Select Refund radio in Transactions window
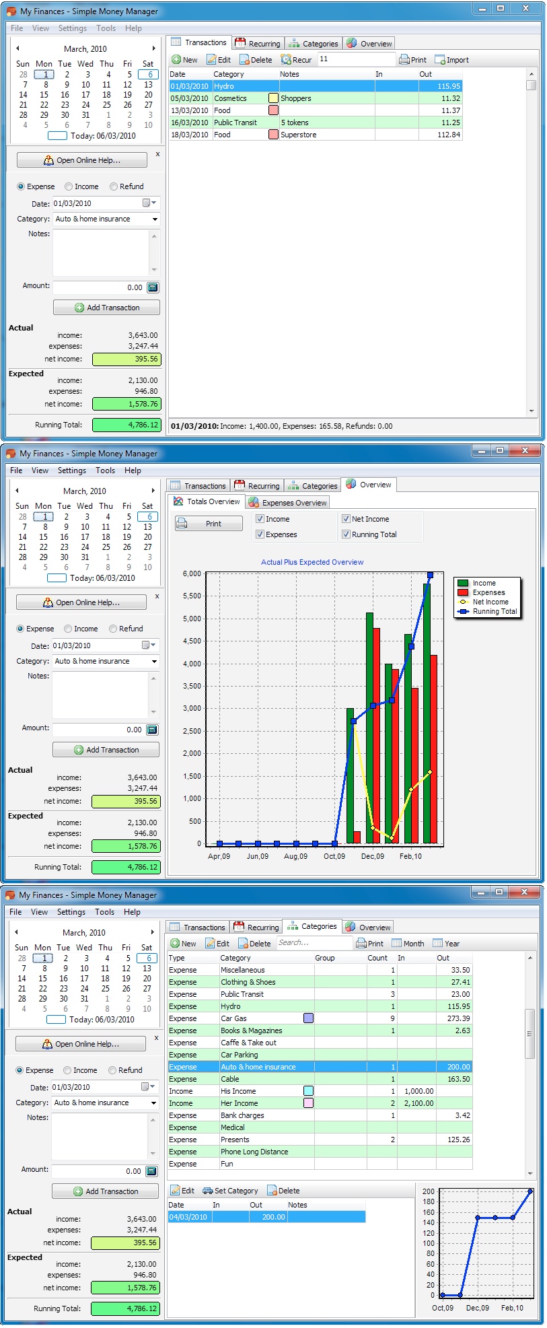 coord(114,186)
